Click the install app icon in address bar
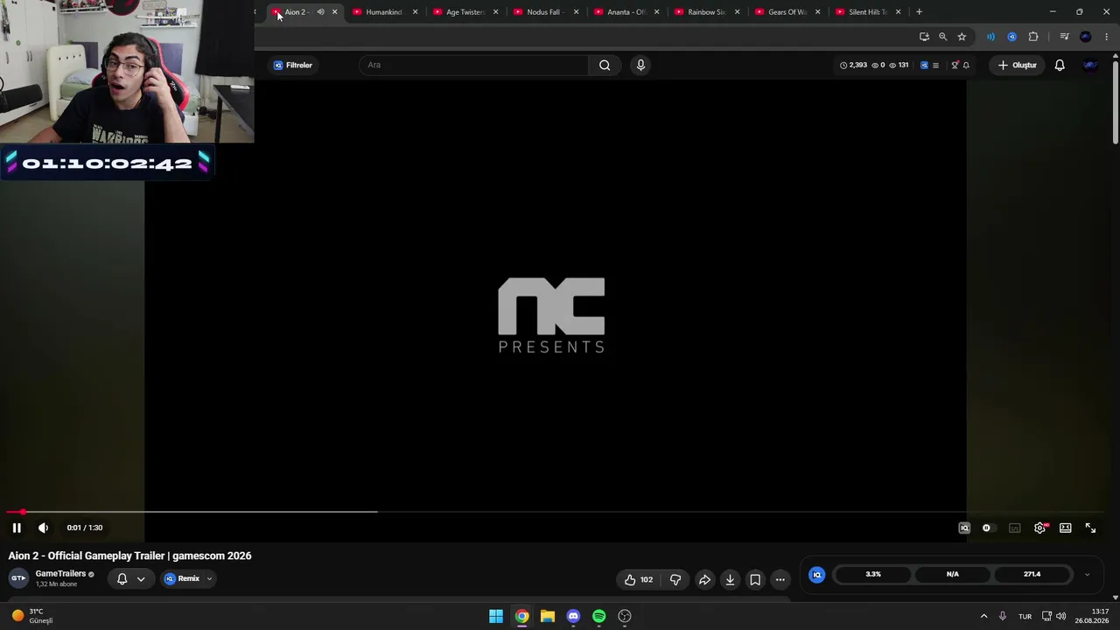Image resolution: width=1120 pixels, height=630 pixels. [x=924, y=37]
